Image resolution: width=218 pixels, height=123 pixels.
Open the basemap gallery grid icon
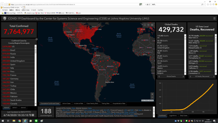pyautogui.click(x=152, y=25)
